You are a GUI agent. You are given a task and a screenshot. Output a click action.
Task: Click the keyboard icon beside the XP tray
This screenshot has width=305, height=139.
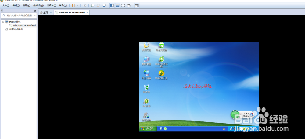tap(224, 129)
